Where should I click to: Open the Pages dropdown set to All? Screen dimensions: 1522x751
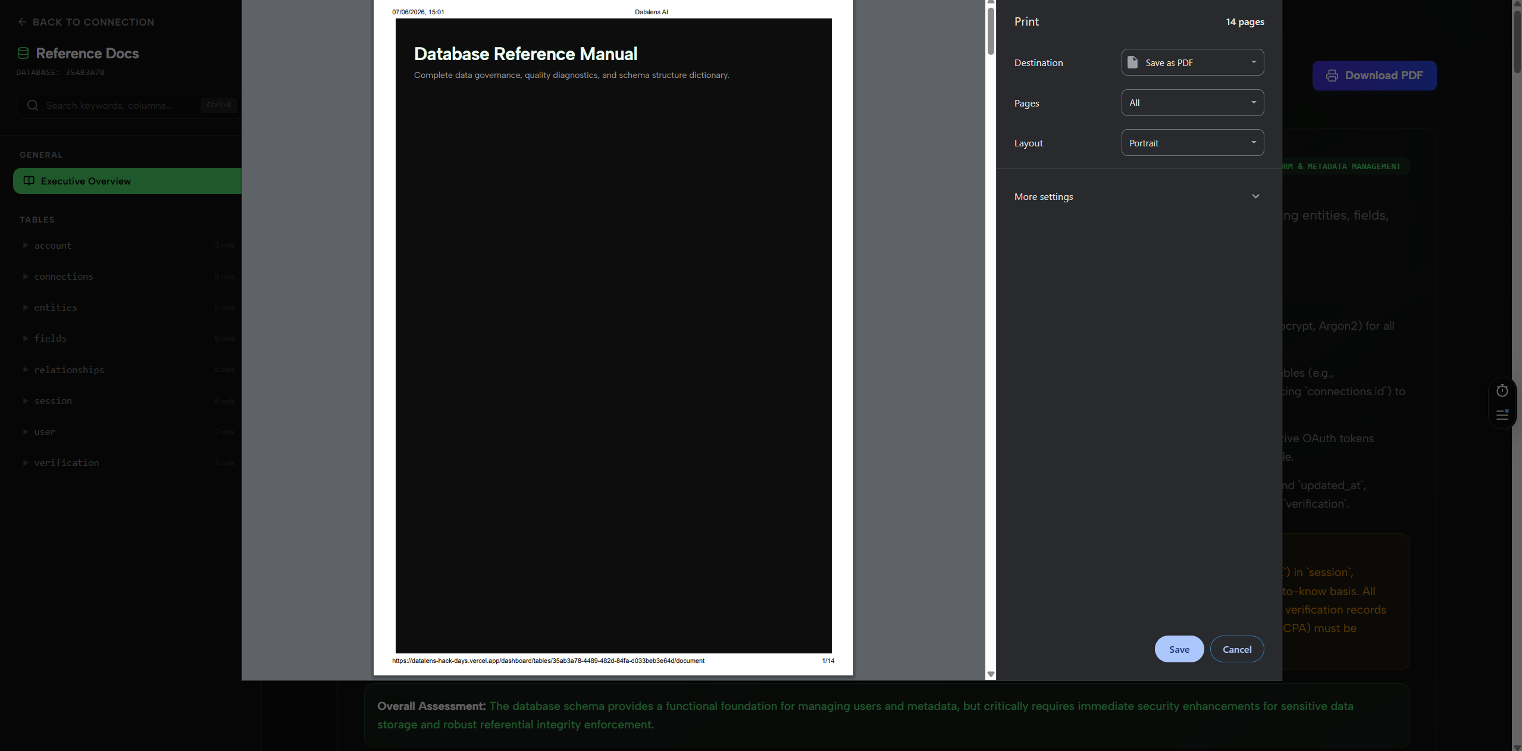(1192, 103)
